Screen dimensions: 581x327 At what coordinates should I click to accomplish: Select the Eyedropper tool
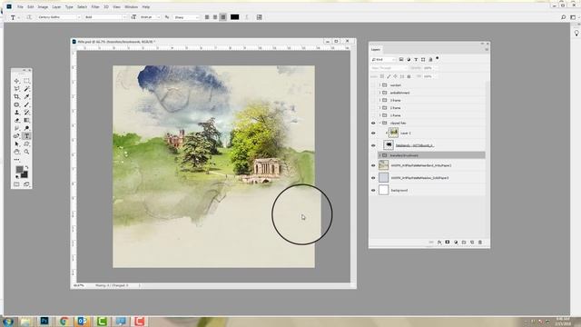pos(26,96)
